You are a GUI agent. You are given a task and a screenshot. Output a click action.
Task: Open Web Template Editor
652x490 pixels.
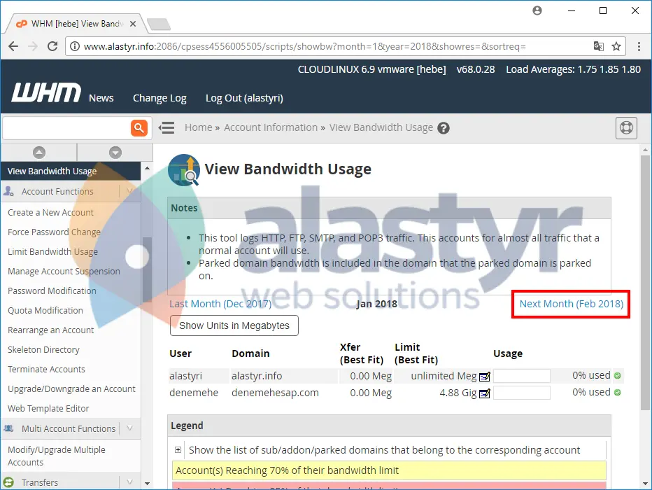coord(48,409)
